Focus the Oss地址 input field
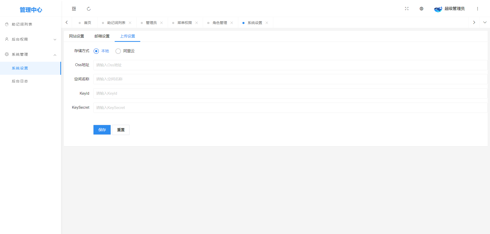The width and height of the screenshot is (490, 234). point(290,65)
